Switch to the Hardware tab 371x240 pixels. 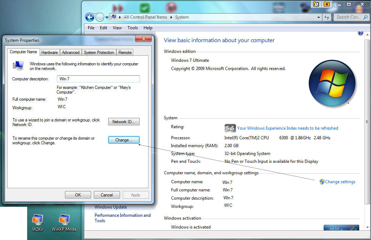(49, 52)
